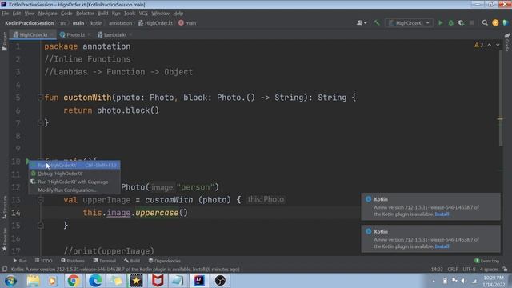512x288 pixels.
Task: Open the Favorites tool window
Action: 5,239
